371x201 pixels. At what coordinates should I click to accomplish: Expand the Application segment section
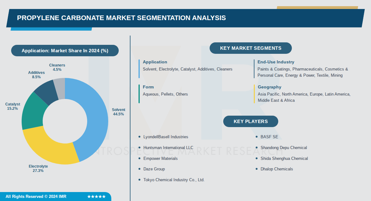point(155,62)
